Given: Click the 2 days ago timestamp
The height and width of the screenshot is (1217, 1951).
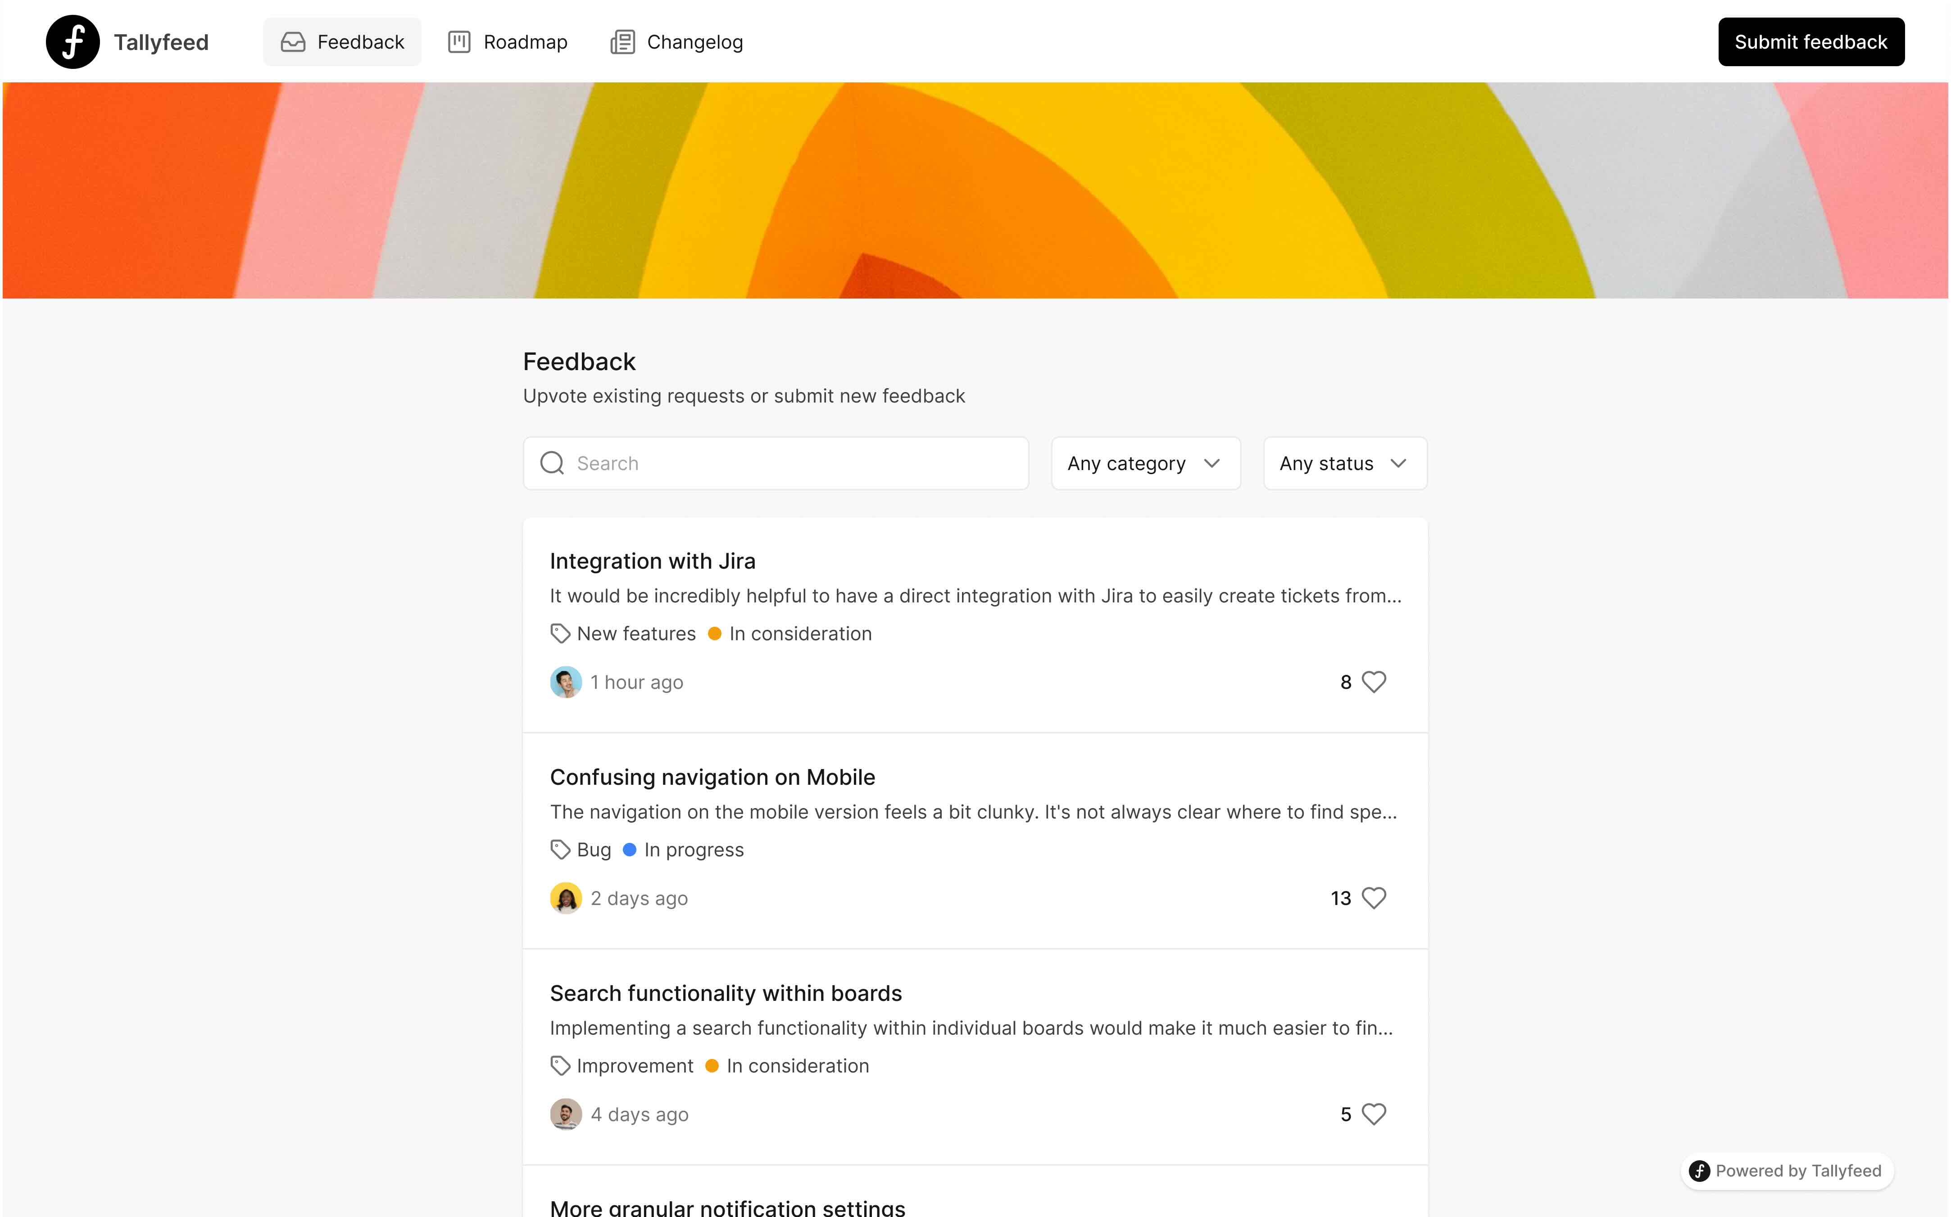Looking at the screenshot, I should click(639, 898).
